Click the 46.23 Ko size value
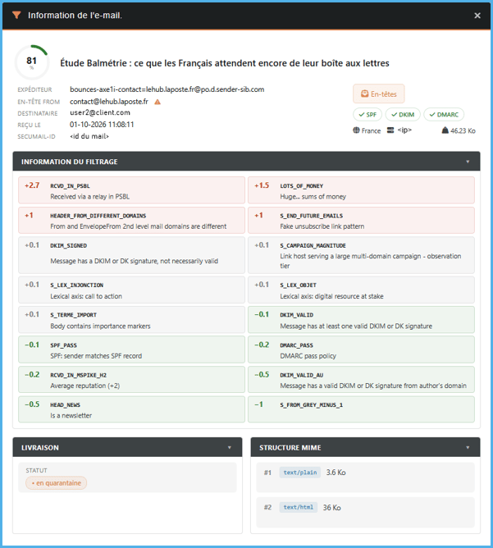 [463, 130]
